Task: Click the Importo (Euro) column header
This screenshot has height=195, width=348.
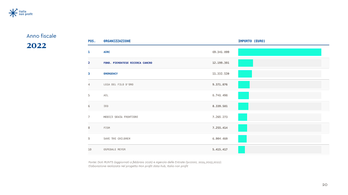Action: point(252,41)
